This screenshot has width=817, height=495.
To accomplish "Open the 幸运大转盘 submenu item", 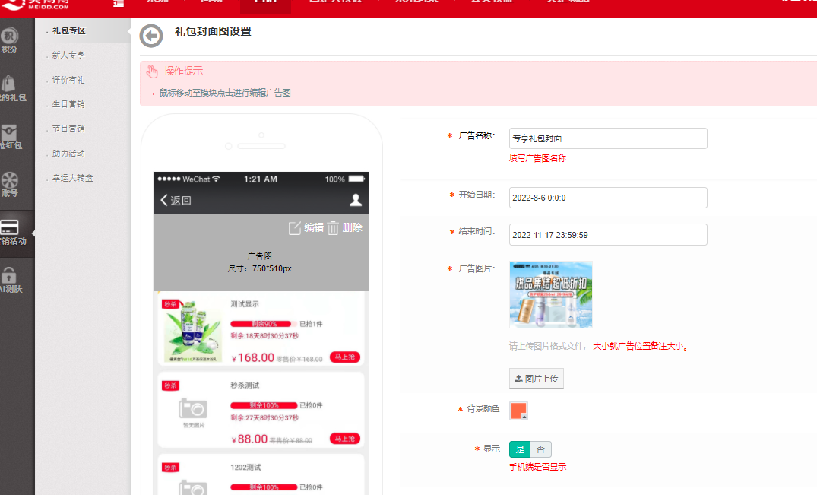I will click(72, 178).
